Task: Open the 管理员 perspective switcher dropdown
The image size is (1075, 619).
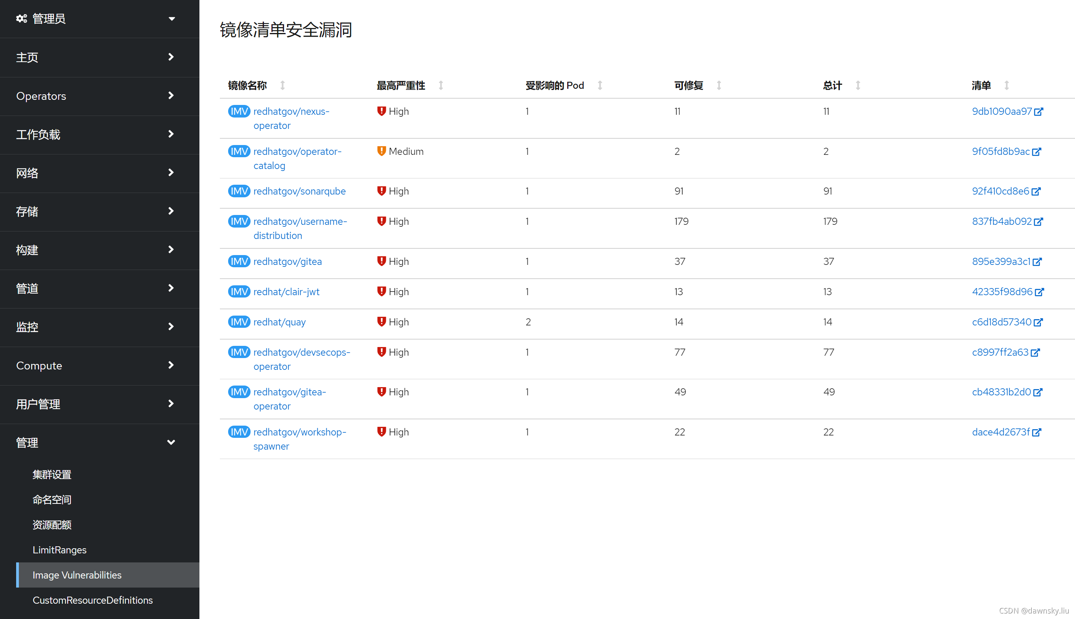Action: (100, 19)
